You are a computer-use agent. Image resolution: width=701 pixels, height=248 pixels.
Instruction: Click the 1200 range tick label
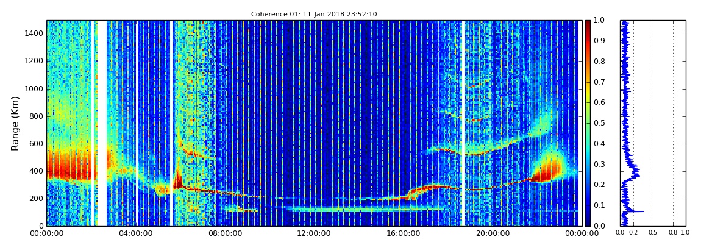click(35, 61)
